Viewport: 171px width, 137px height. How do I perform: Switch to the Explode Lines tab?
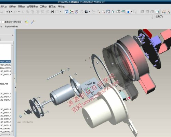click(x=12, y=26)
